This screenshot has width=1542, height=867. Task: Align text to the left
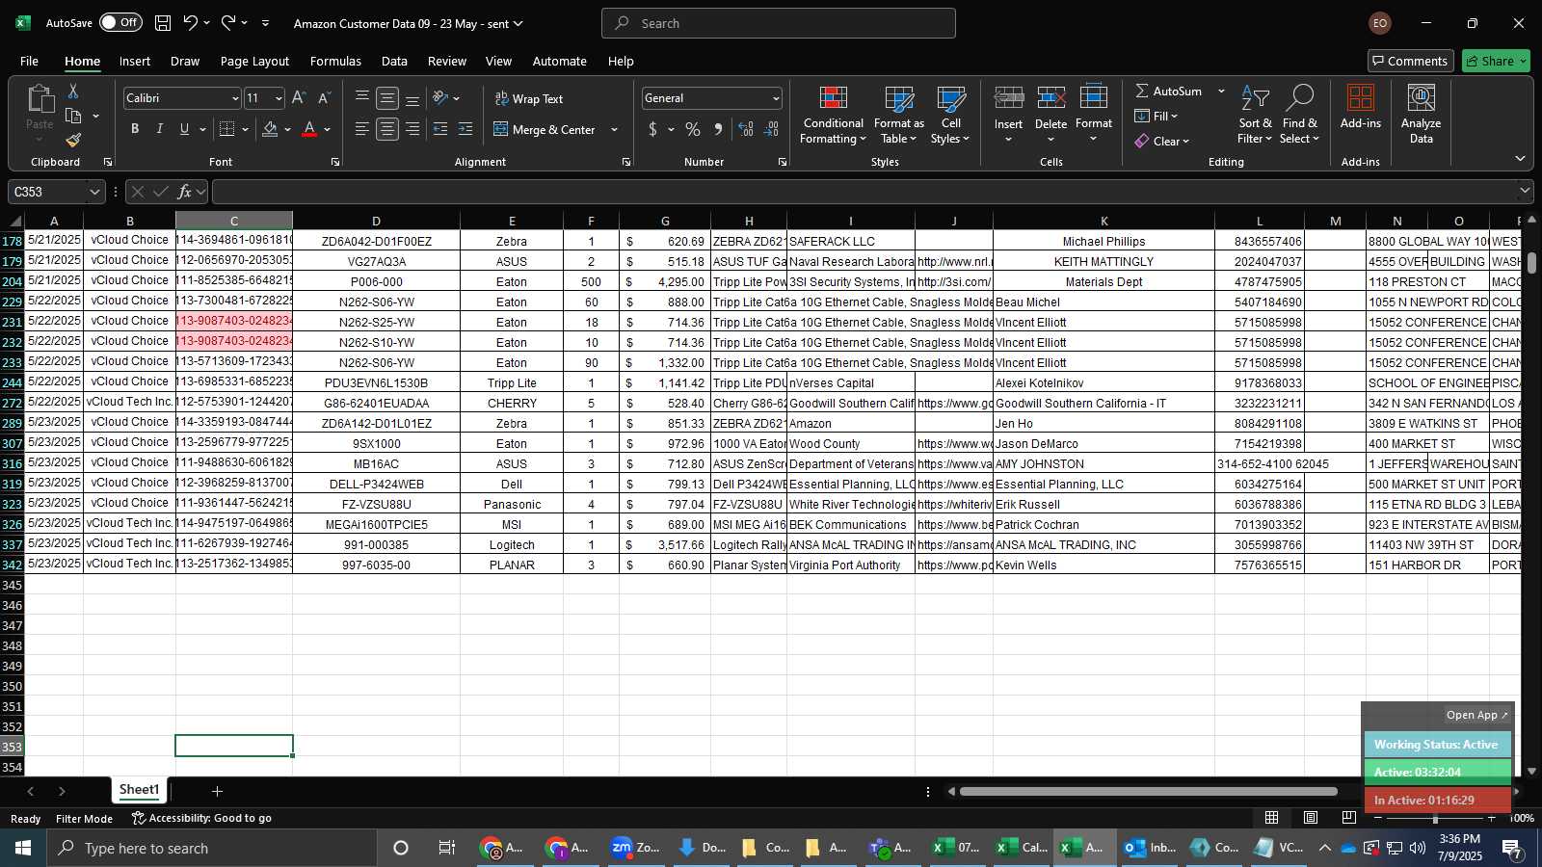362,129
